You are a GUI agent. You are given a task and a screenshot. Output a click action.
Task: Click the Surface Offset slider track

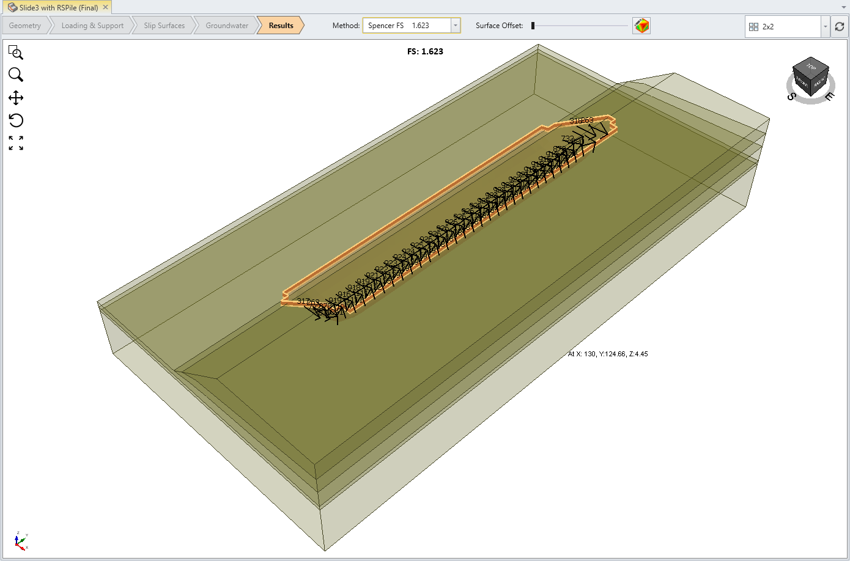(x=580, y=26)
